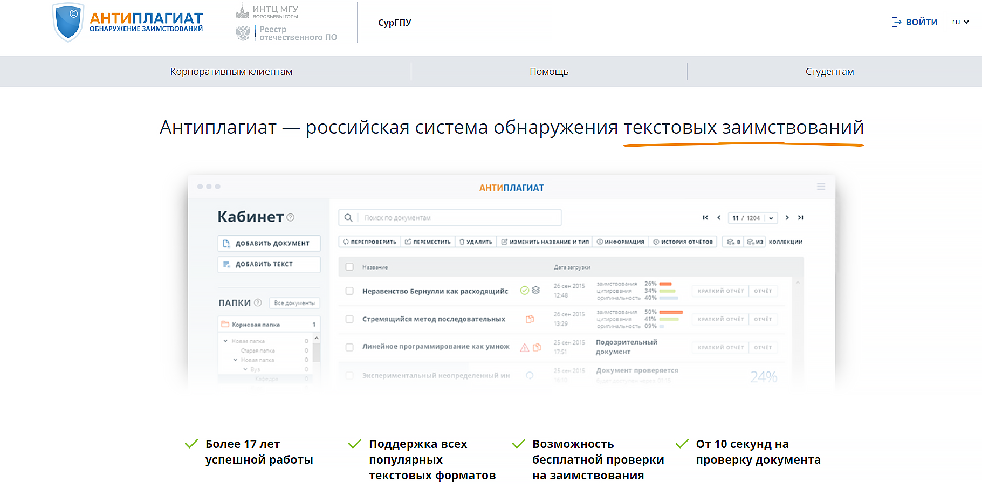Click the search magnifier icon in the cabinet

tap(348, 218)
